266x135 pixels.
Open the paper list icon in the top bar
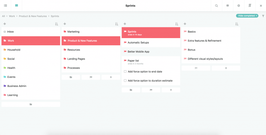(x=250, y=6)
